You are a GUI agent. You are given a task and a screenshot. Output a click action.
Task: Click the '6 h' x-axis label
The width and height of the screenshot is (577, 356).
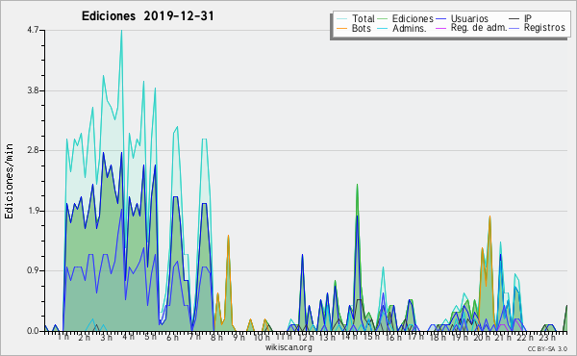pos(171,337)
